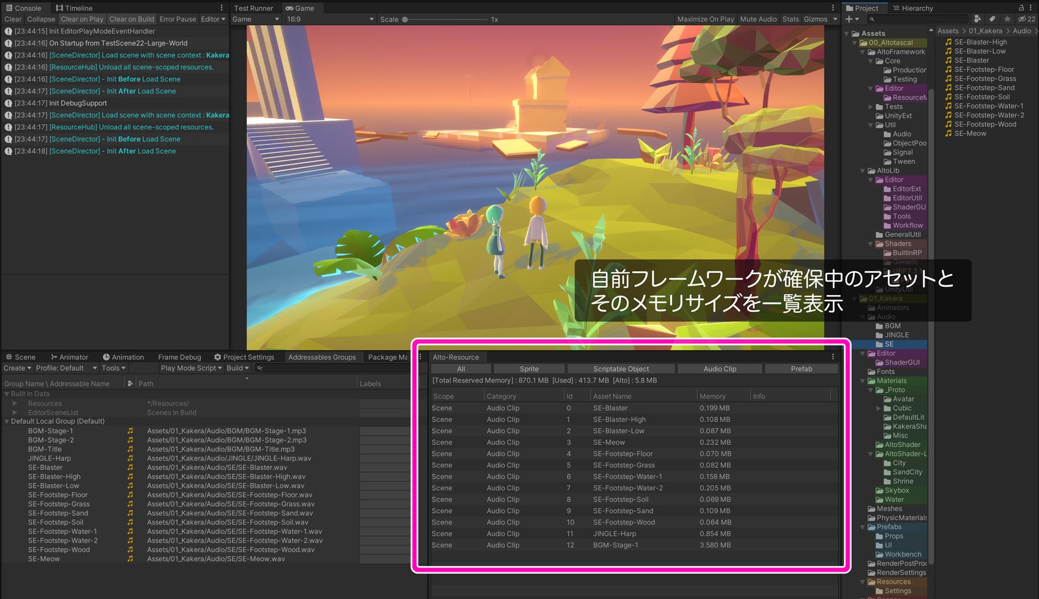Image resolution: width=1039 pixels, height=599 pixels.
Task: Switch to the Hierarchy tab
Action: [x=913, y=8]
